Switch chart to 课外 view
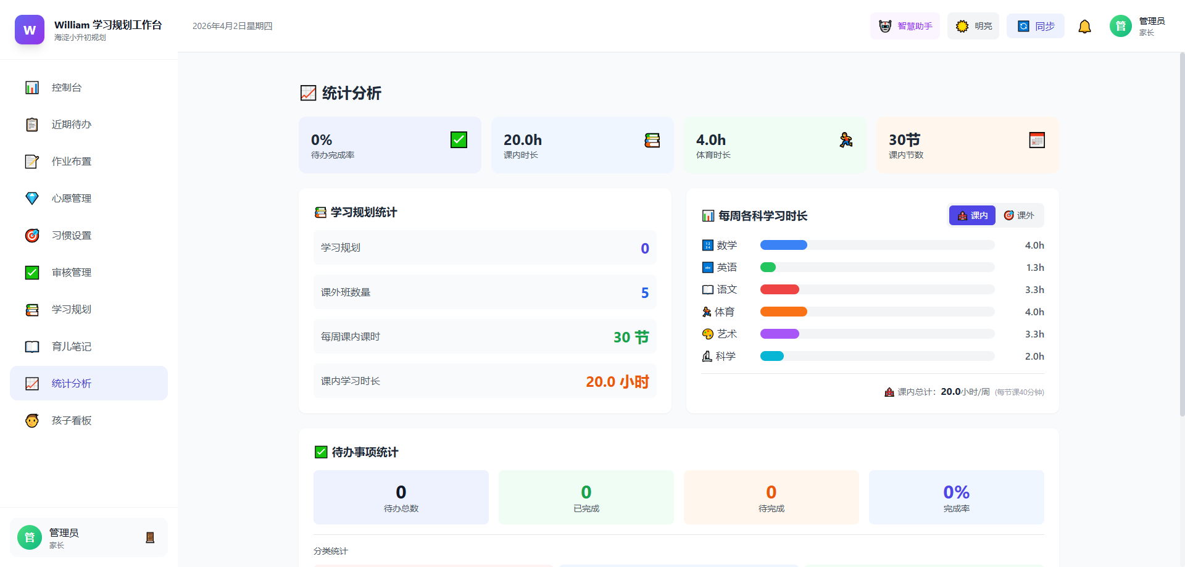This screenshot has width=1185, height=567. [x=1019, y=215]
